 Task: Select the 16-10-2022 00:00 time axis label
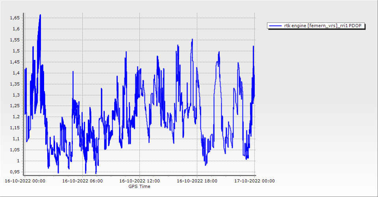[x=25, y=181]
